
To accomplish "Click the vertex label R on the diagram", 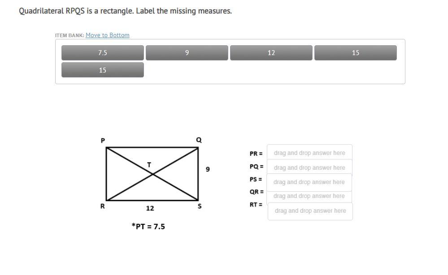I will click(103, 206).
